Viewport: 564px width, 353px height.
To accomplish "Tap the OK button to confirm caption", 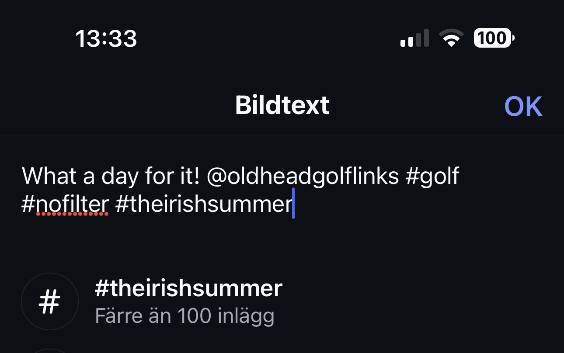I will [523, 106].
